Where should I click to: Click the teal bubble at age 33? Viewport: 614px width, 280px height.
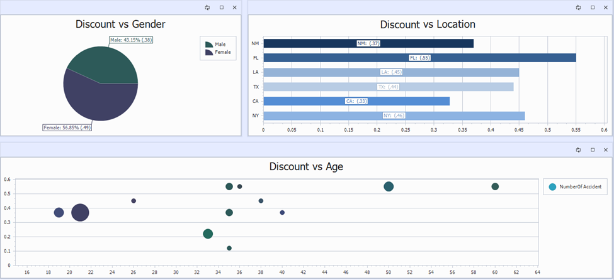click(208, 234)
